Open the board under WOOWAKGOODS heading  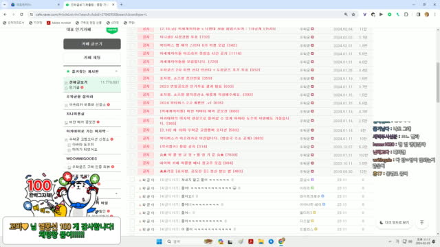click(x=91, y=167)
